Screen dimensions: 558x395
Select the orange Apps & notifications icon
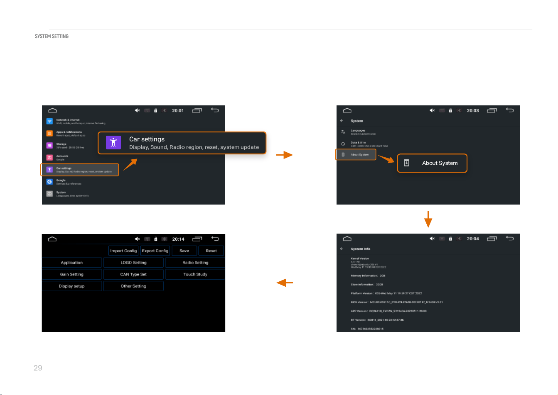(49, 134)
